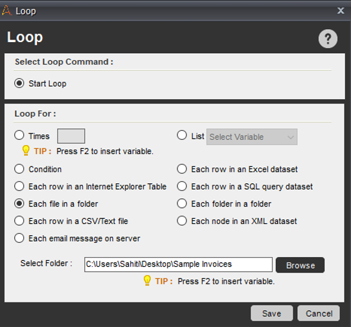
Task: Choose Each row in an Excel dataset
Action: (x=182, y=169)
